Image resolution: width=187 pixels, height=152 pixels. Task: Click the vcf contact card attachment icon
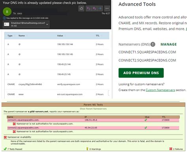6,24
